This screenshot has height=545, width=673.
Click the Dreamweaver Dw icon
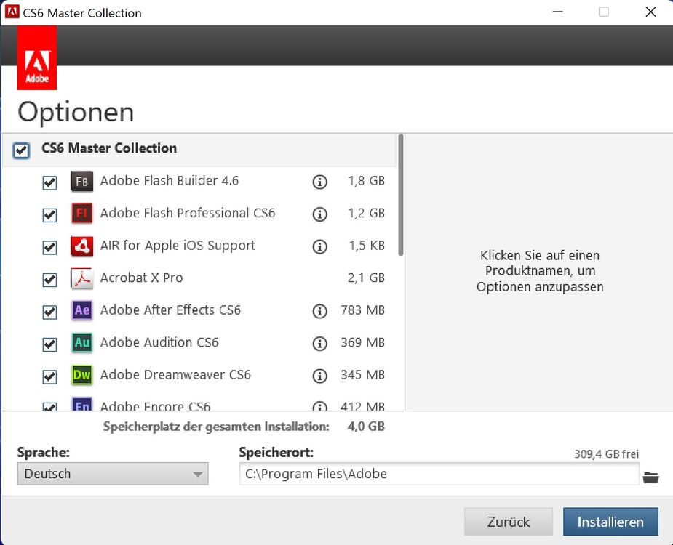81,376
